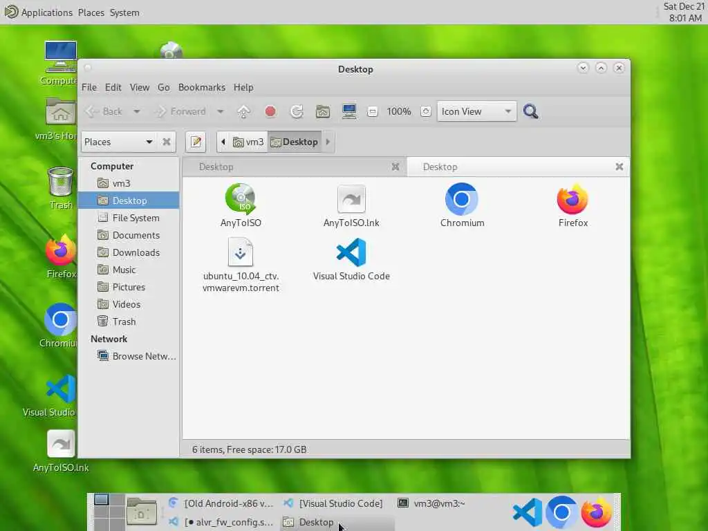Select vm3 in the Places sidebar
The height and width of the screenshot is (531, 708).
pos(129,183)
